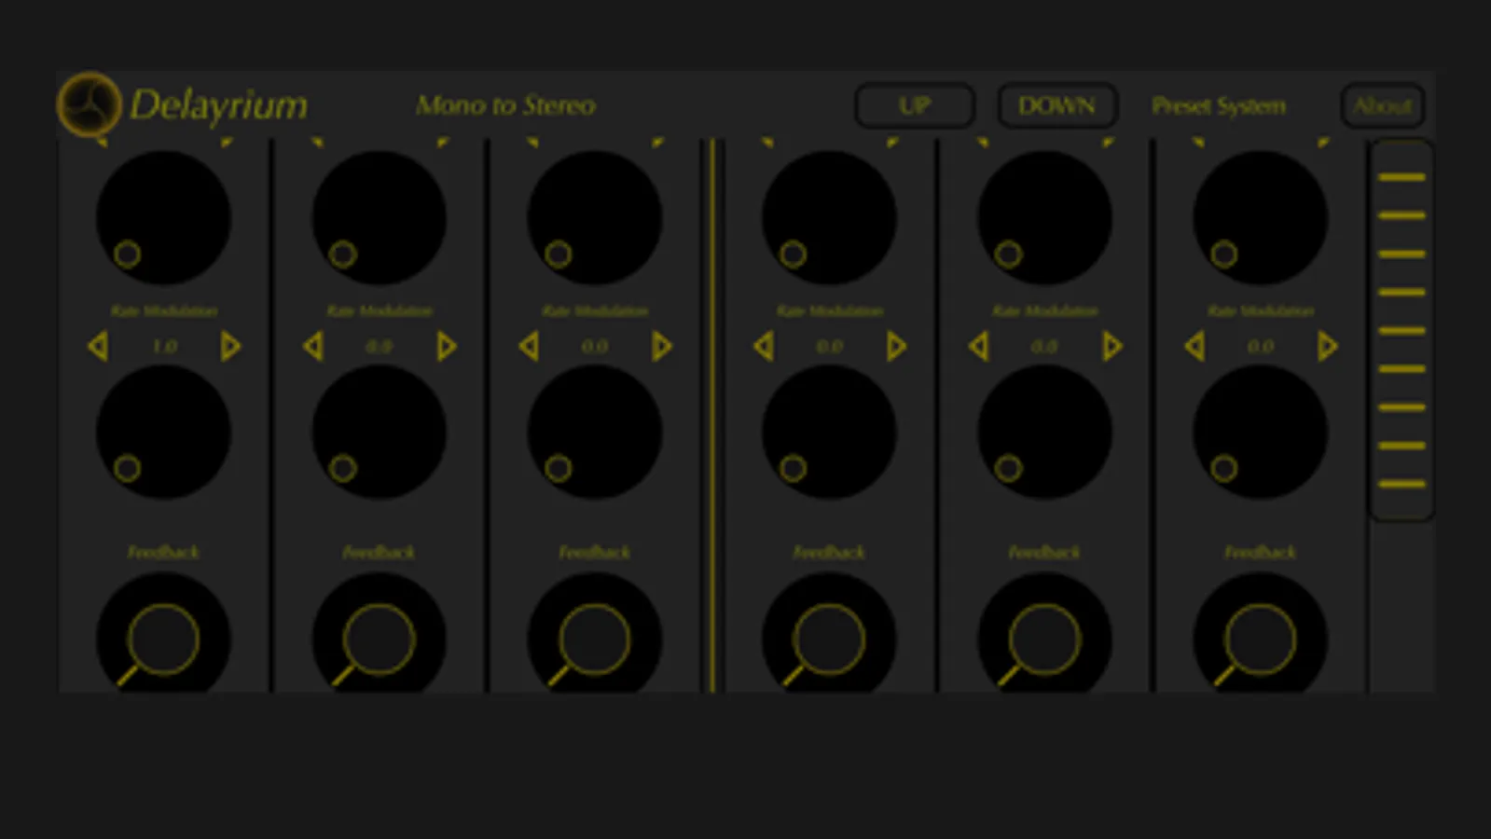
Task: Click first column 'Feedback' label
Action: [x=163, y=552]
